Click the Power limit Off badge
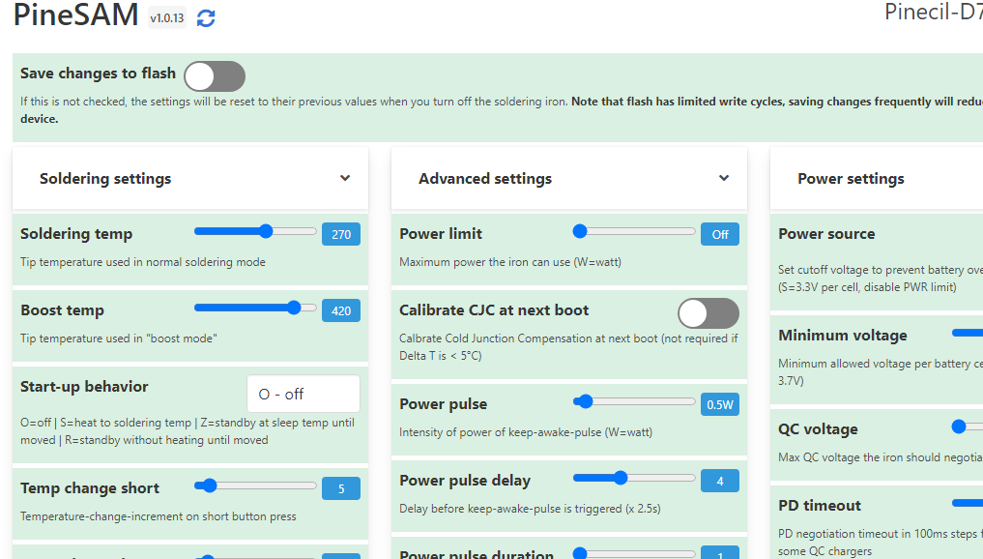983x559 pixels. [x=719, y=233]
